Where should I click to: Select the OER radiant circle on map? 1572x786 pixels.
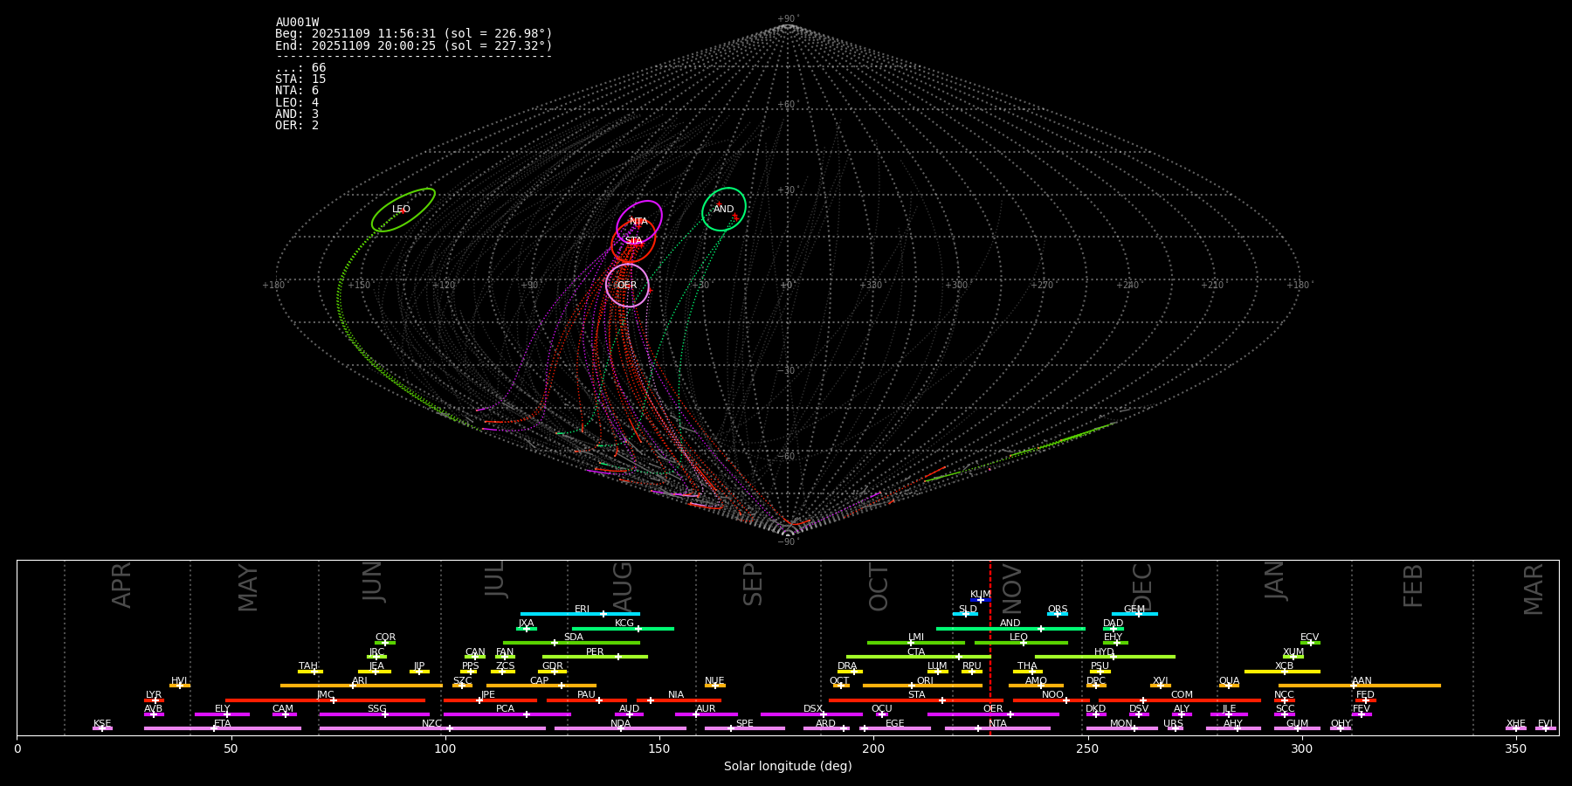627,286
